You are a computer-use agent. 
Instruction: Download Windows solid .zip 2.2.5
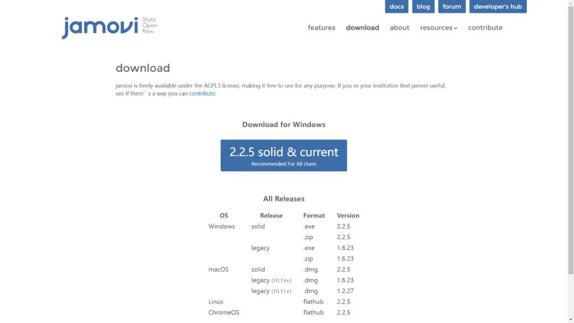coord(308,237)
